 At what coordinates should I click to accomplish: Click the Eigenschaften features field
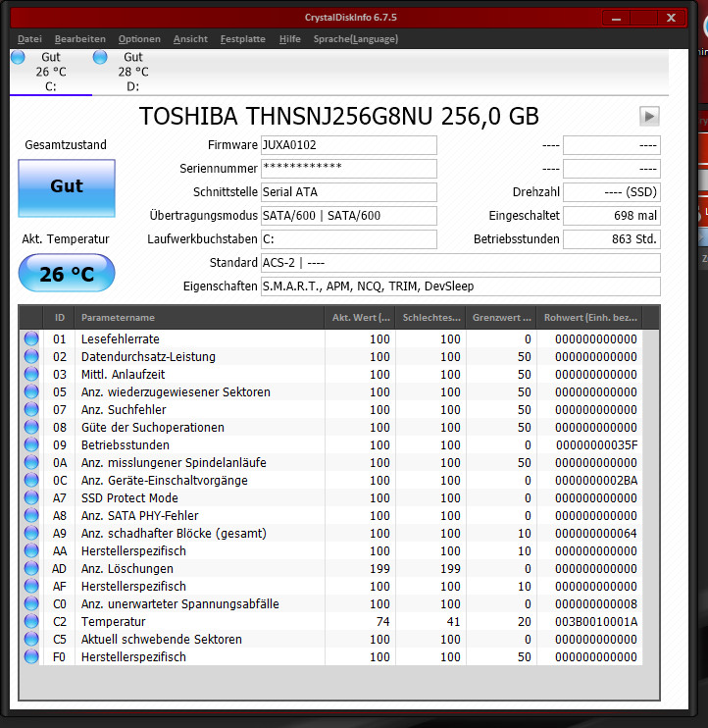pyautogui.click(x=461, y=286)
